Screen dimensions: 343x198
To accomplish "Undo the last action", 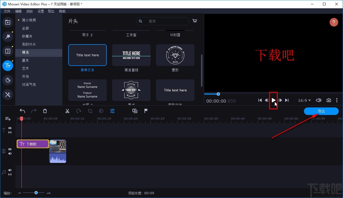I will [x=22, y=111].
